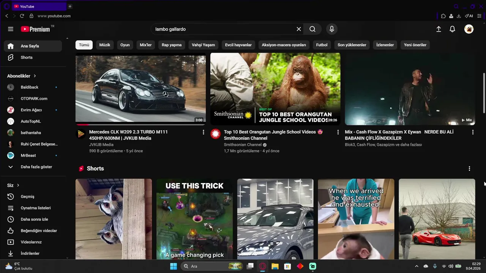Open Microsoft Store from the taskbar
This screenshot has height=273, width=486.
click(287, 266)
